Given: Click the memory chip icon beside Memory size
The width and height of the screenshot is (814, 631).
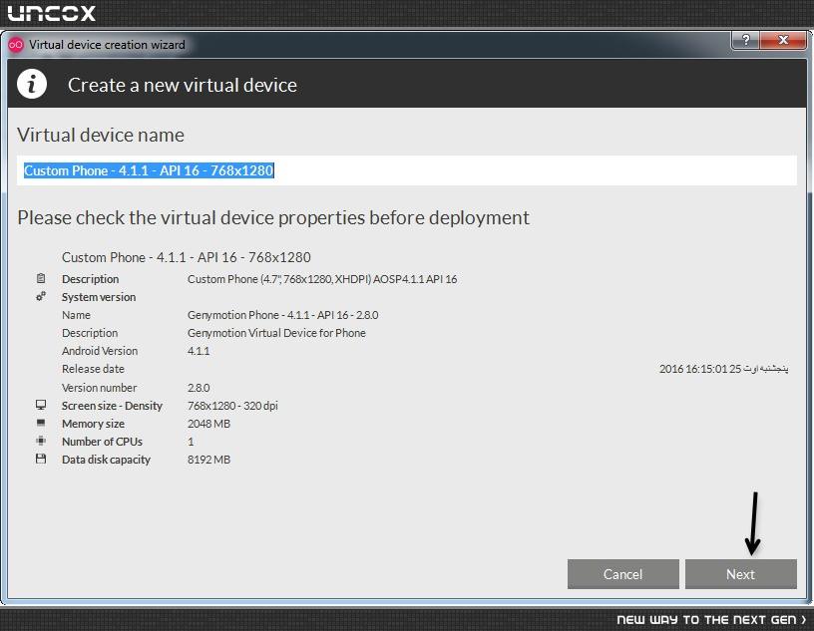Looking at the screenshot, I should [x=41, y=423].
